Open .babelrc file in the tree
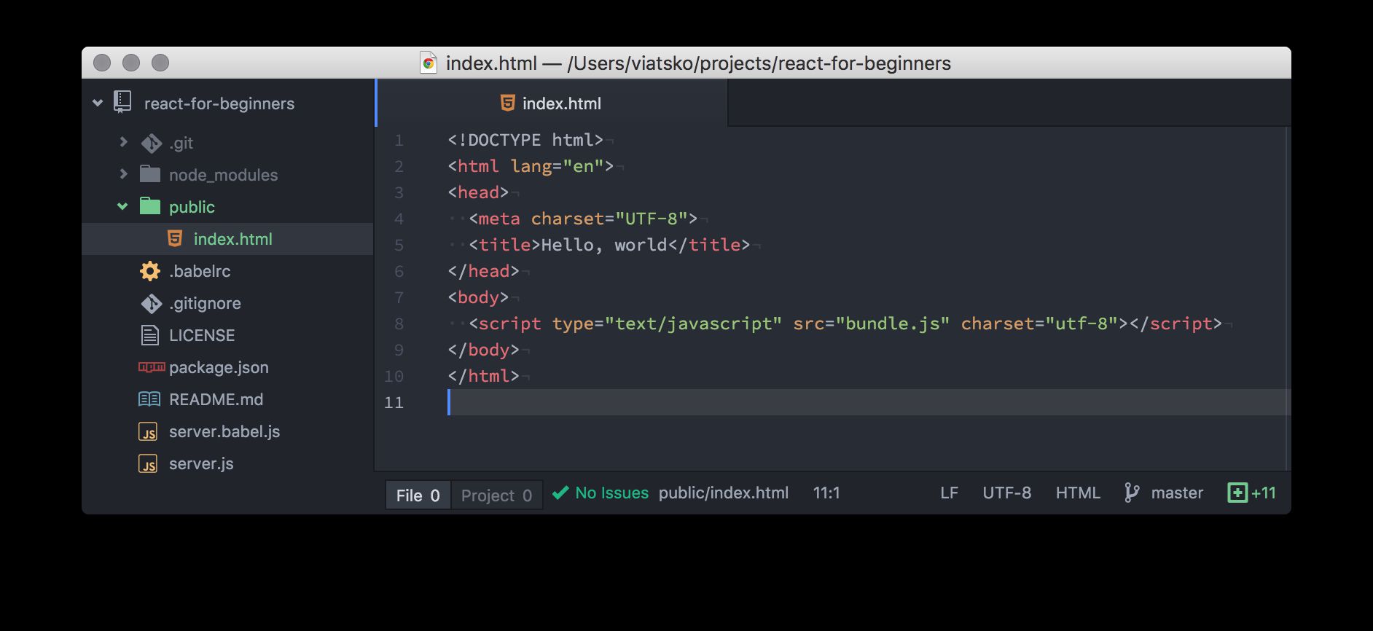The image size is (1373, 631). point(200,271)
